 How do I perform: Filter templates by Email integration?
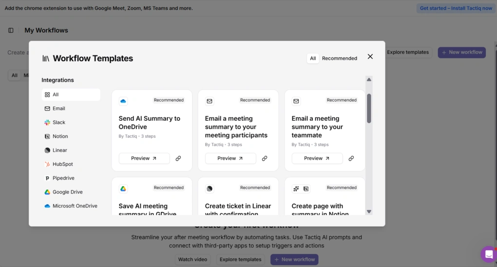tap(71, 109)
